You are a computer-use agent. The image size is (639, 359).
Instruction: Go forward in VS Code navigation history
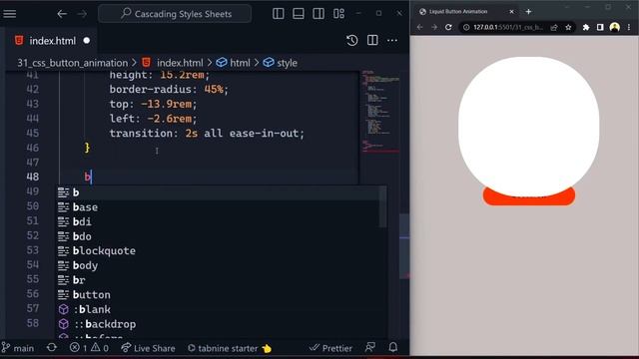82,14
